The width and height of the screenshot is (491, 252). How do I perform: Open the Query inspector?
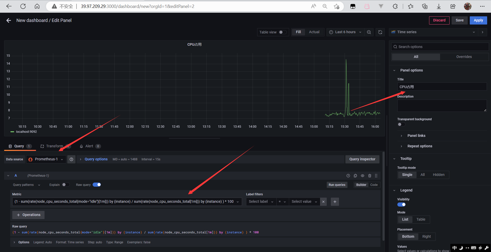coord(362,159)
